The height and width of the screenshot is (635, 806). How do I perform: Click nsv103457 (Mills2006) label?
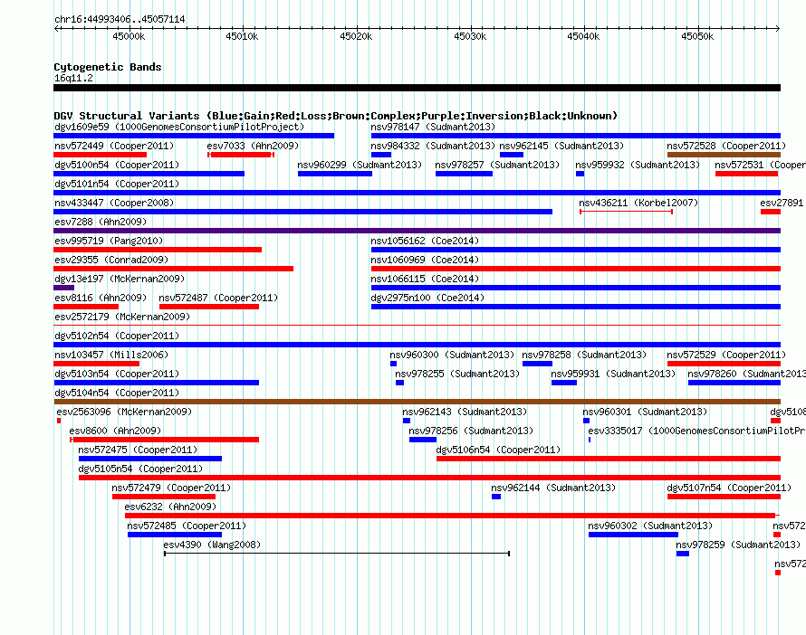111,355
